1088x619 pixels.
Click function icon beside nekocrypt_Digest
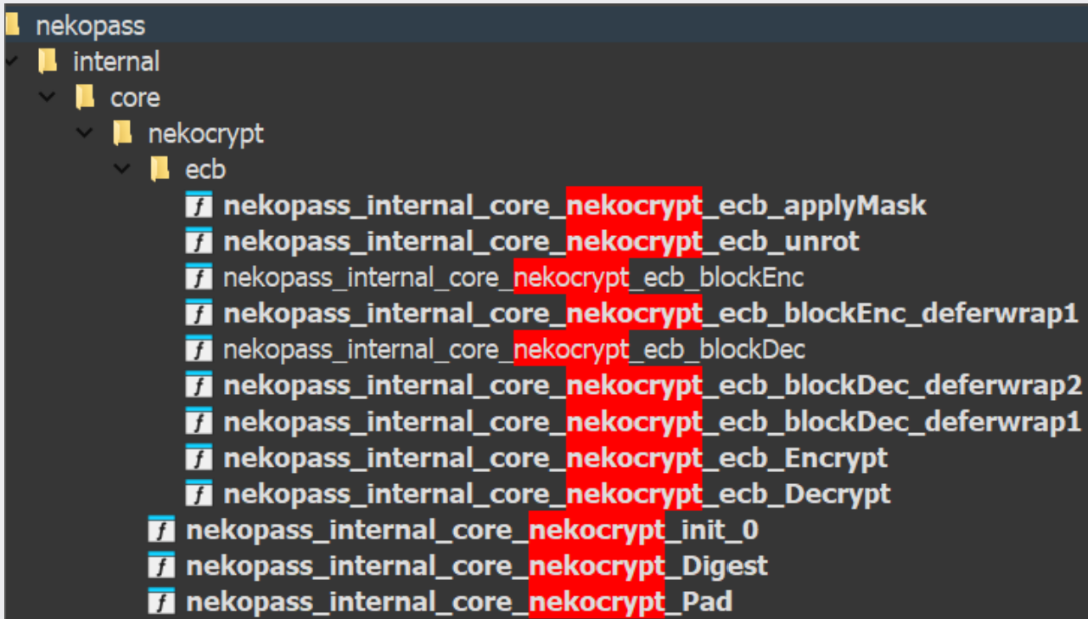[161, 566]
